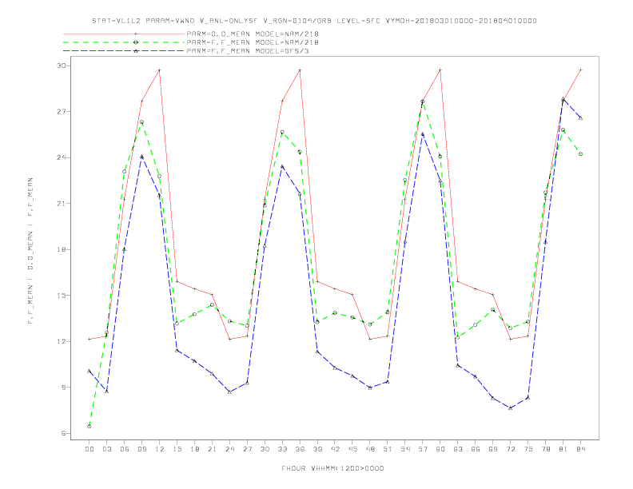Click y-axis tick label 9
Image resolution: width=633 pixels, height=489 pixels.
coord(63,388)
